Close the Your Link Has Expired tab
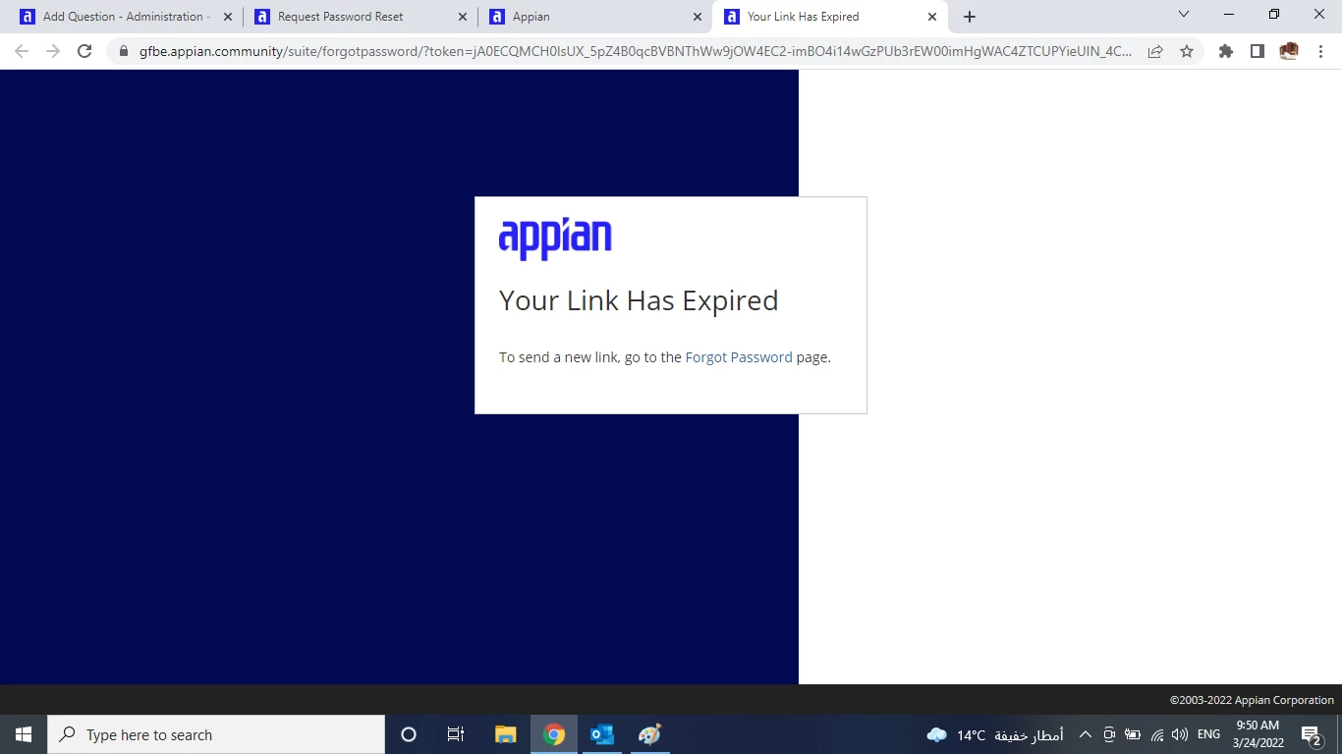The height and width of the screenshot is (754, 1342). point(932,17)
